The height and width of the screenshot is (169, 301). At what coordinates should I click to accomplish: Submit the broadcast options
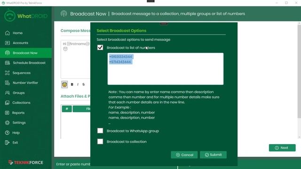[x=213, y=155]
